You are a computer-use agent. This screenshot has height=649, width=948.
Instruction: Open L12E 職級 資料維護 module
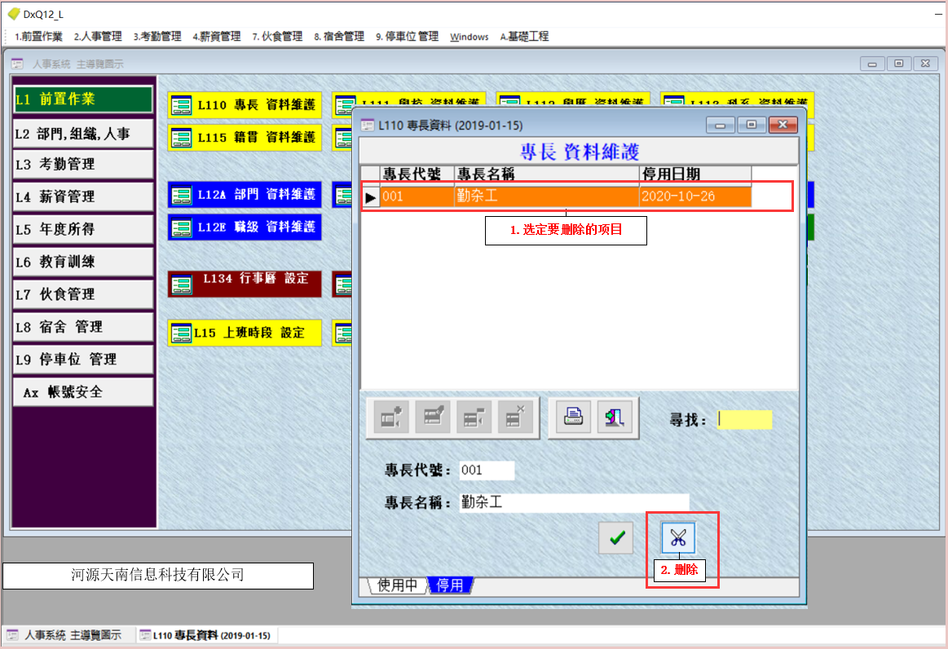[x=245, y=227]
